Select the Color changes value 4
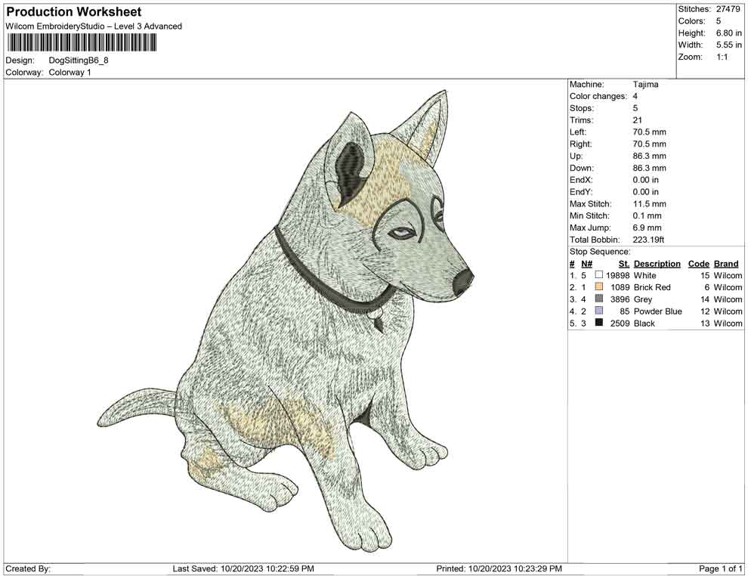Screen dimensions: 748x576 click(x=635, y=97)
